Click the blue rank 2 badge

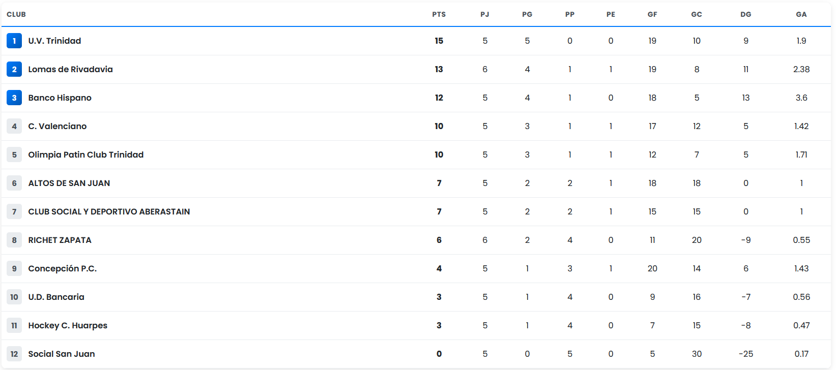click(x=14, y=69)
